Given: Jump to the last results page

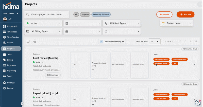Looking at the screenshot, I should (x=196, y=41).
